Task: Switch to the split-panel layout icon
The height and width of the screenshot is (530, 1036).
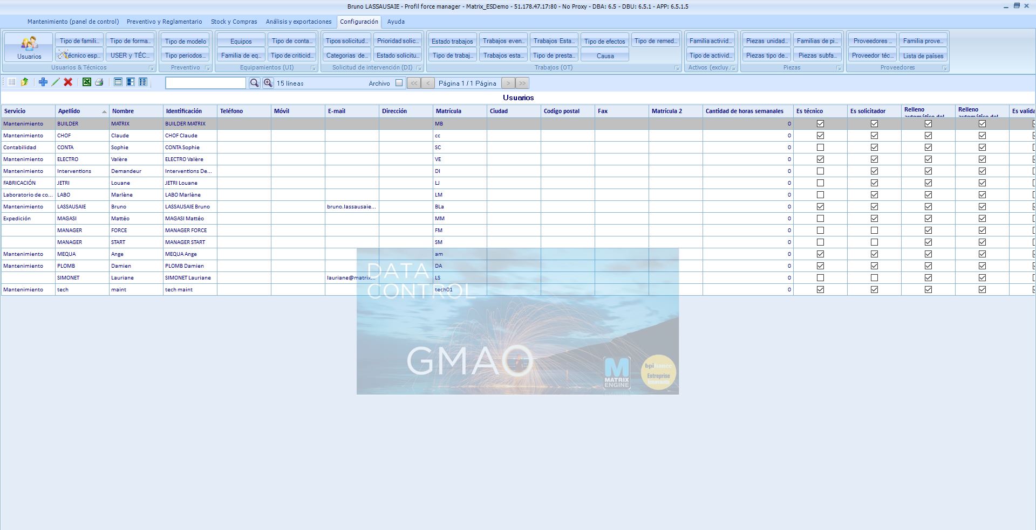Action: point(131,82)
